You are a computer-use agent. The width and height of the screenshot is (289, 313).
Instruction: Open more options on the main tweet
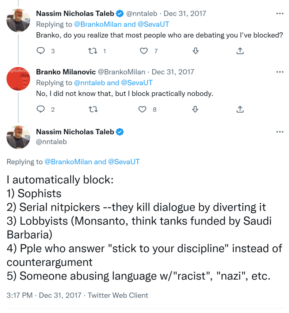(x=280, y=132)
